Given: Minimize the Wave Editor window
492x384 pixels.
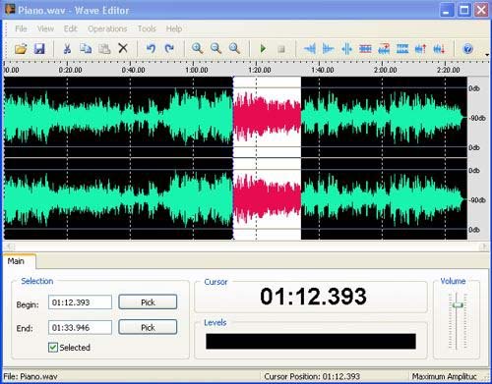Looking at the screenshot, I should coord(447,10).
